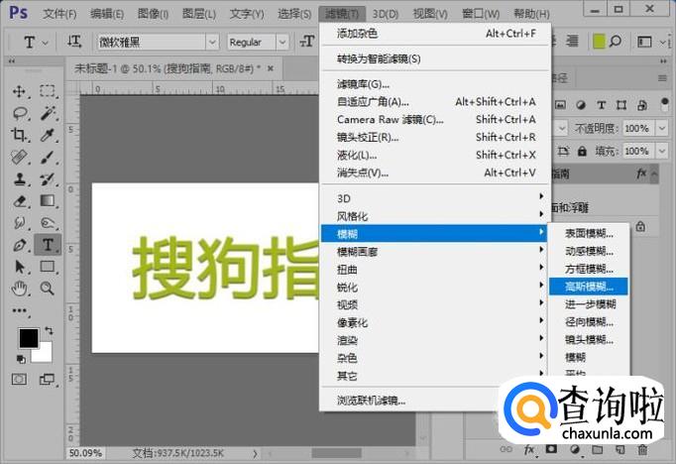
Task: Toggle the lock all layer button
Action: click(x=582, y=151)
